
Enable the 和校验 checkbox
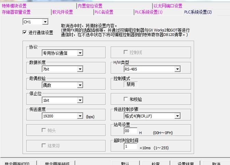click(125, 99)
